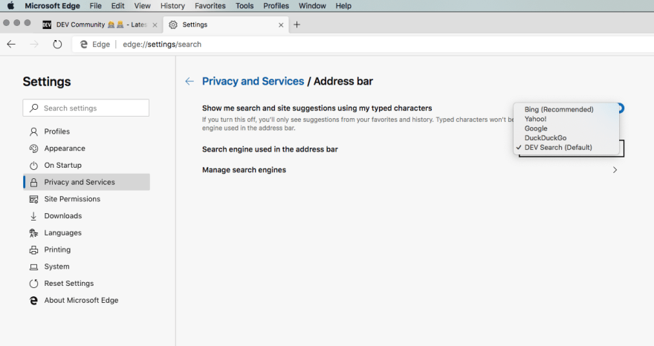Click the Languages icon
This screenshot has width=654, height=346.
tap(33, 233)
